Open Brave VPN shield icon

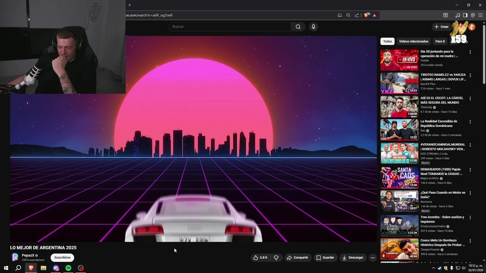pyautogui.click(x=473, y=15)
